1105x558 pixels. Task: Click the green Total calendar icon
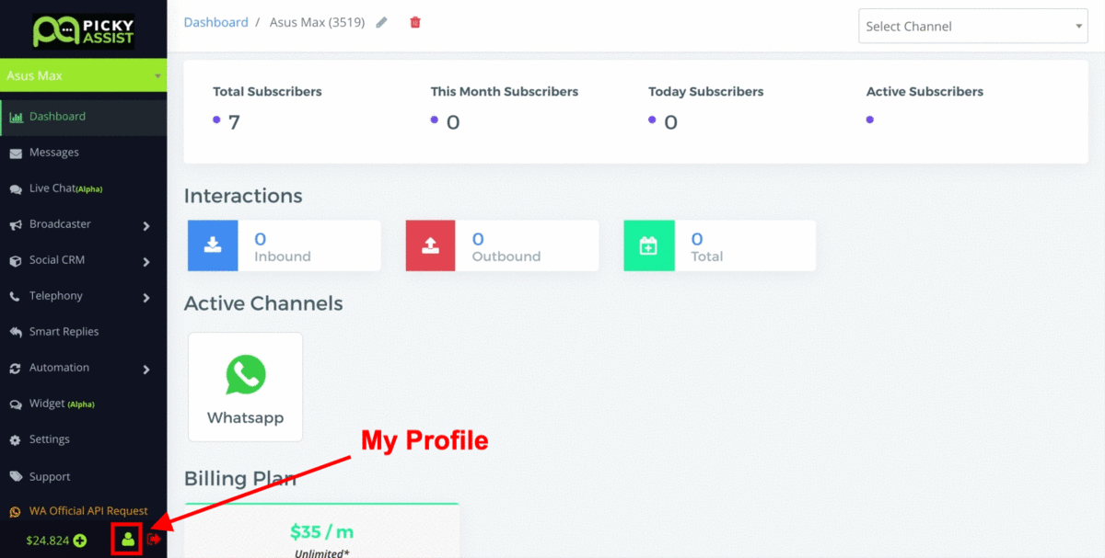648,245
